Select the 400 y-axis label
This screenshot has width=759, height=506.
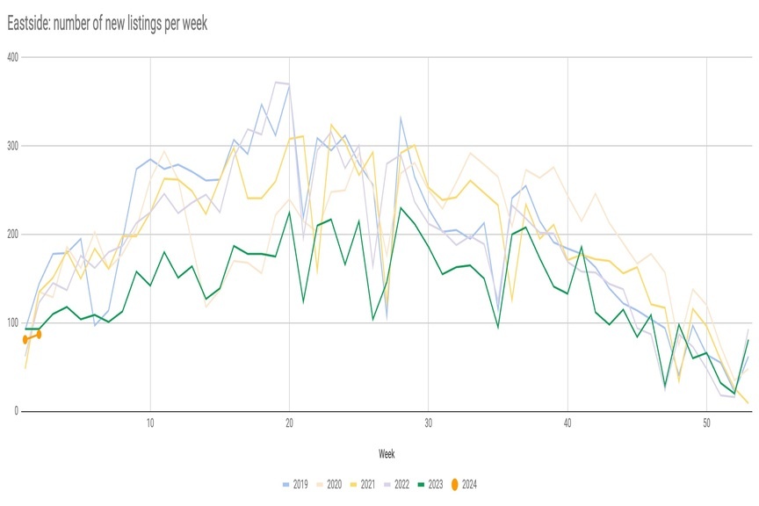pyautogui.click(x=12, y=57)
